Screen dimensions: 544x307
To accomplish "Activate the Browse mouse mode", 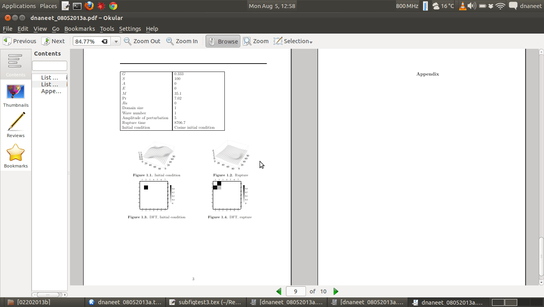I will coord(223,41).
